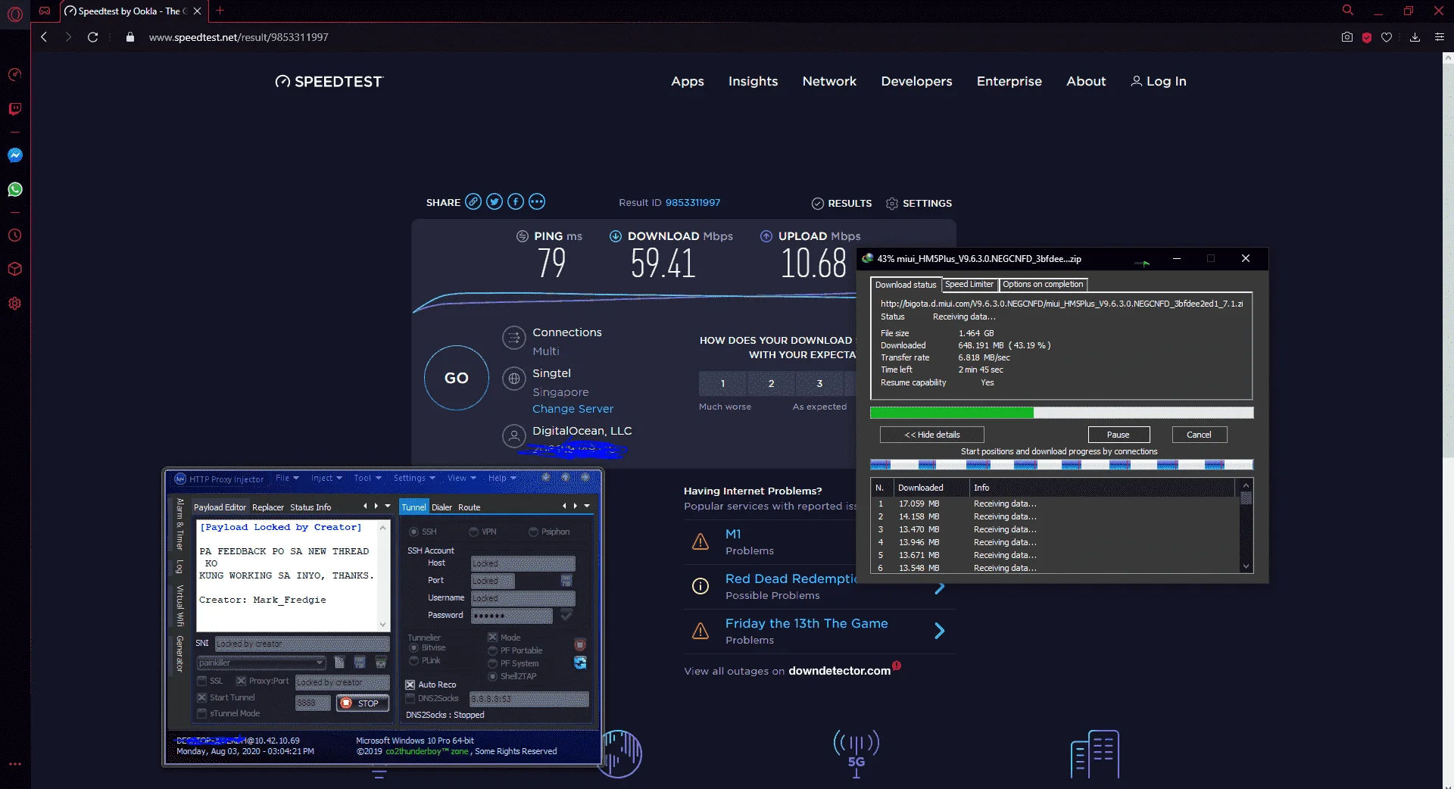
Task: Open the Help menu dropdown
Action: (x=502, y=479)
